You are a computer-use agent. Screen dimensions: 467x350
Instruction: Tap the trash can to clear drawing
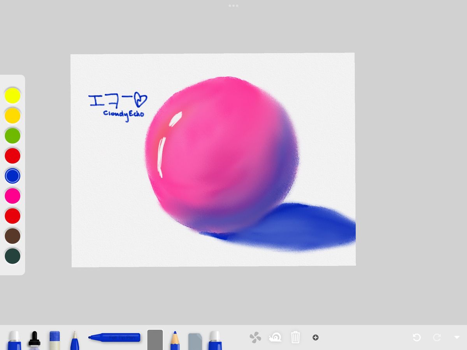[295, 337]
